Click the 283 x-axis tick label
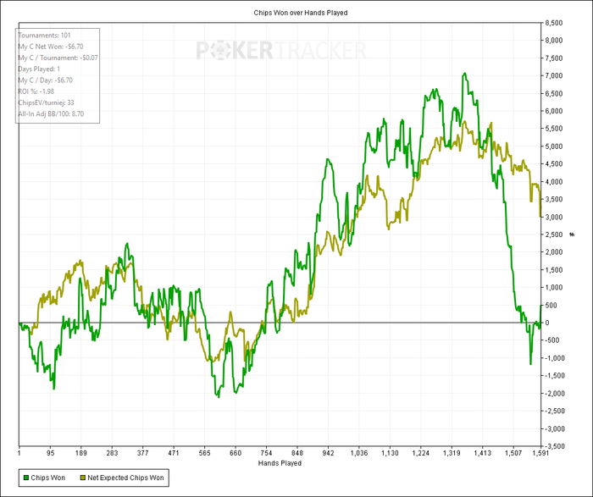 [112, 453]
